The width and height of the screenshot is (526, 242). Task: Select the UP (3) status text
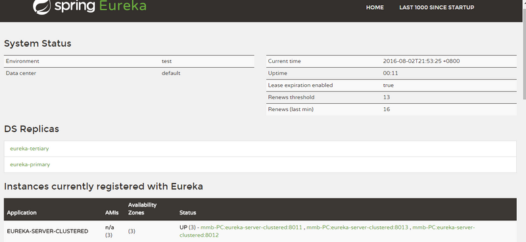click(187, 228)
